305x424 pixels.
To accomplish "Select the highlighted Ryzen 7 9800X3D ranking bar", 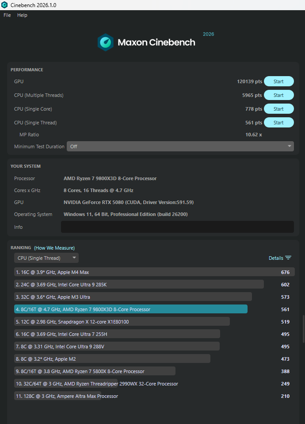I will (x=131, y=309).
